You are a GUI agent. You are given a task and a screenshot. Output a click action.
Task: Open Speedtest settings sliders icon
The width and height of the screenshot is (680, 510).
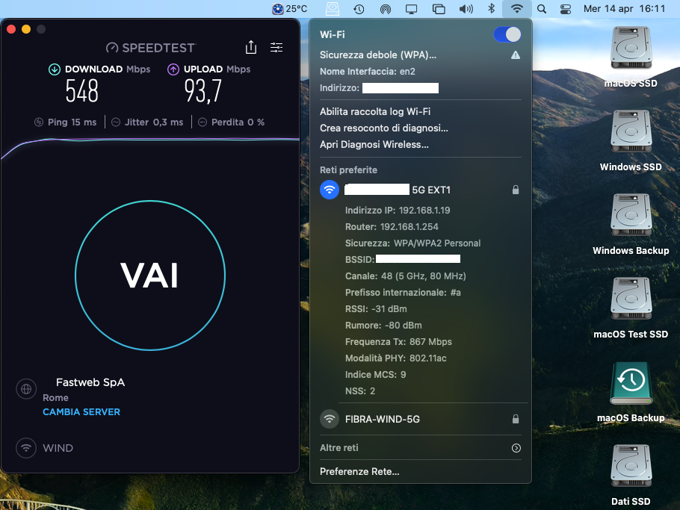click(x=276, y=47)
